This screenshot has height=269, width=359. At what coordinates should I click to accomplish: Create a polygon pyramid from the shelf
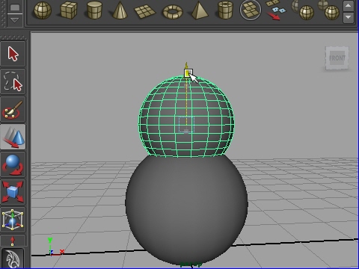(x=200, y=10)
